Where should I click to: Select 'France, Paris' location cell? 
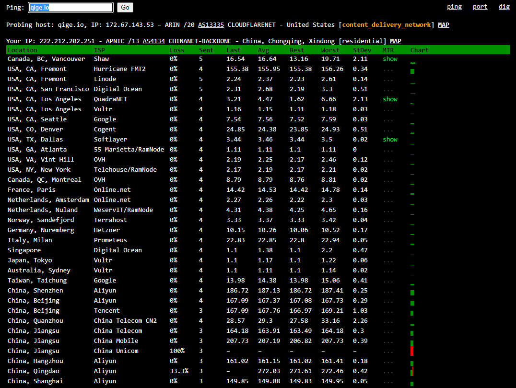[31, 190]
